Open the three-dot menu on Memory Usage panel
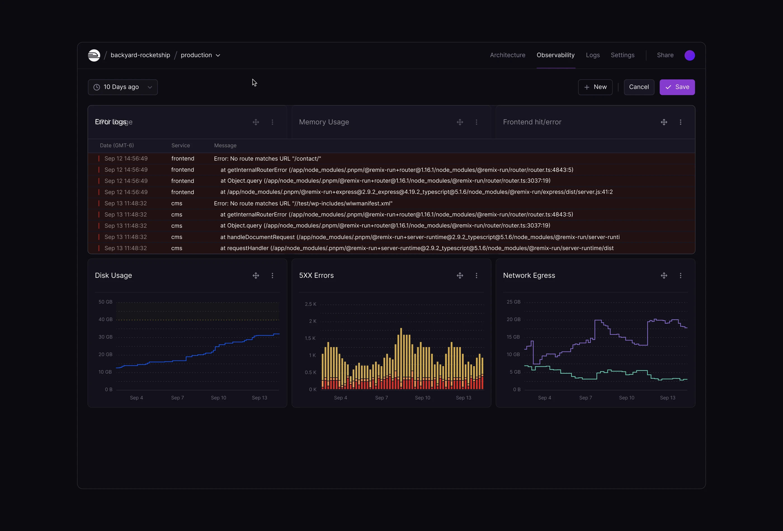Image resolution: width=783 pixels, height=531 pixels. [x=477, y=122]
